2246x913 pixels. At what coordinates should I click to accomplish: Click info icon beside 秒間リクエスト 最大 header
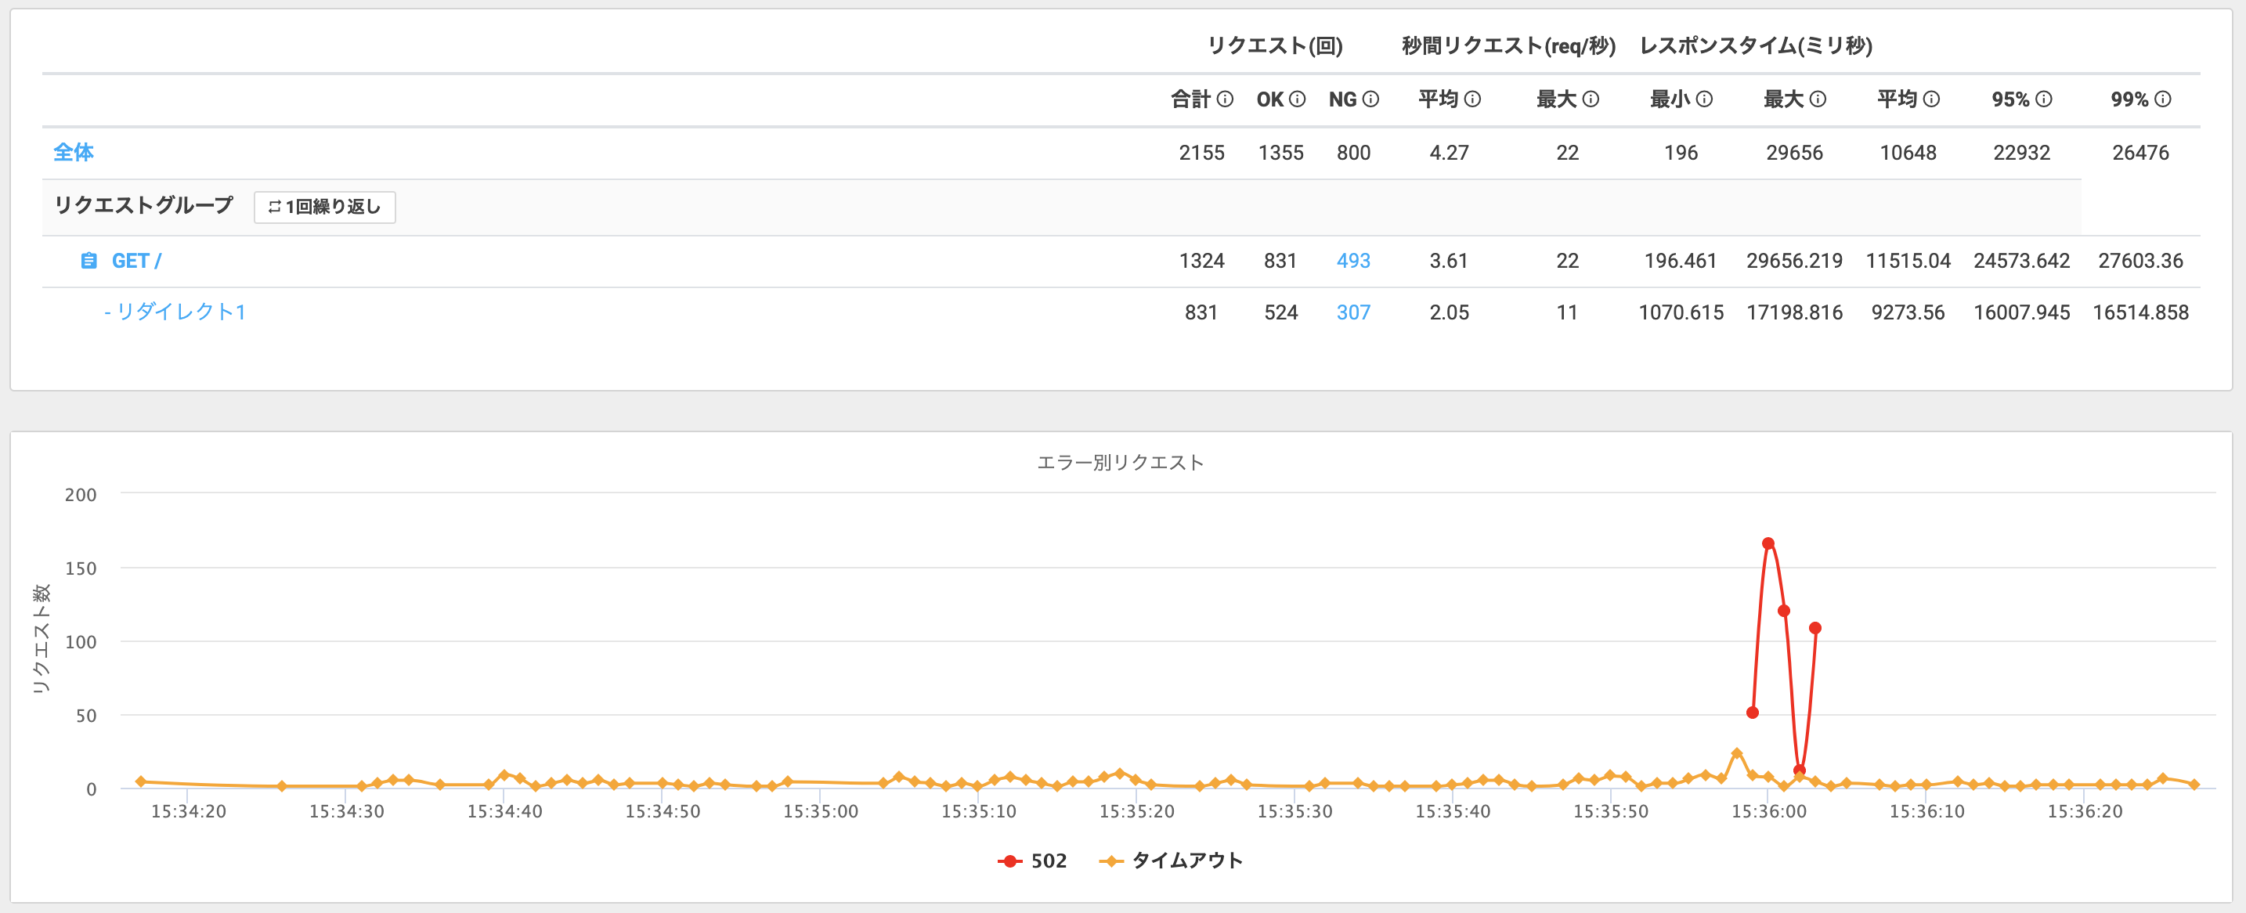(x=1591, y=99)
